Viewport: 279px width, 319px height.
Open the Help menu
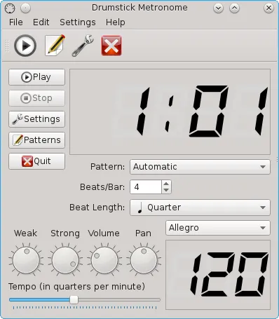click(x=116, y=22)
